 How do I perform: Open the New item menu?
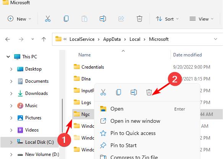tap(19, 19)
